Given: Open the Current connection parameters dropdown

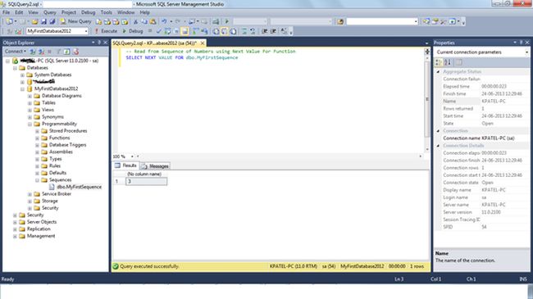Looking at the screenshot, I should click(x=526, y=52).
